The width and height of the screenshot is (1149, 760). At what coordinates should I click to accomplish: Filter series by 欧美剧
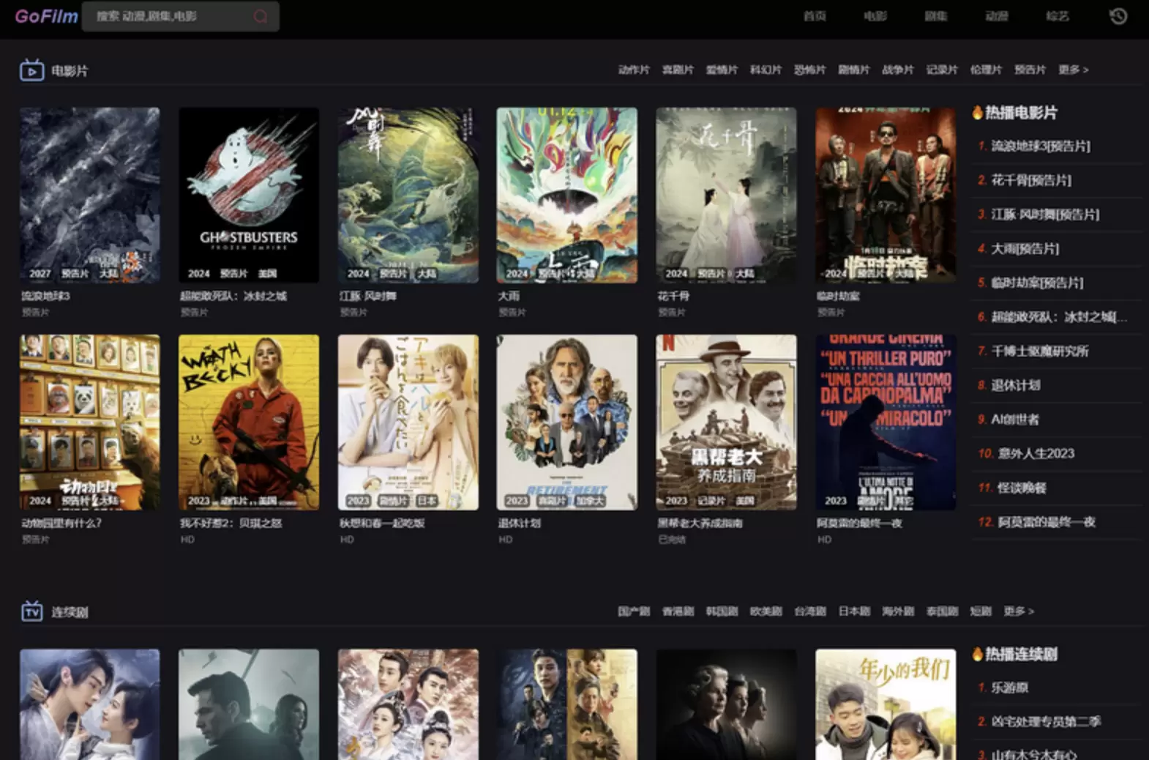coord(766,611)
